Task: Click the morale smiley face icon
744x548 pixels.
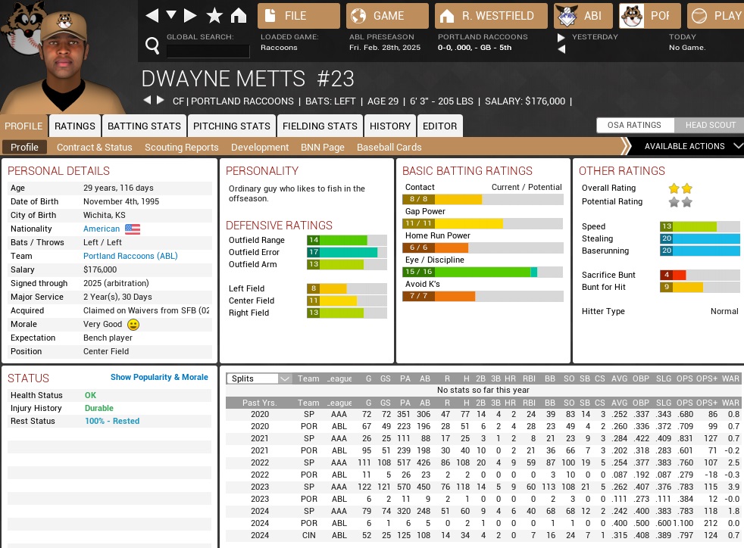Action: click(x=133, y=325)
